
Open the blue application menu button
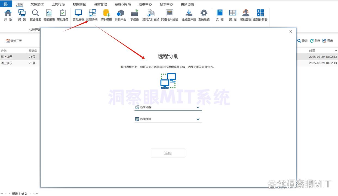pos(6,4)
